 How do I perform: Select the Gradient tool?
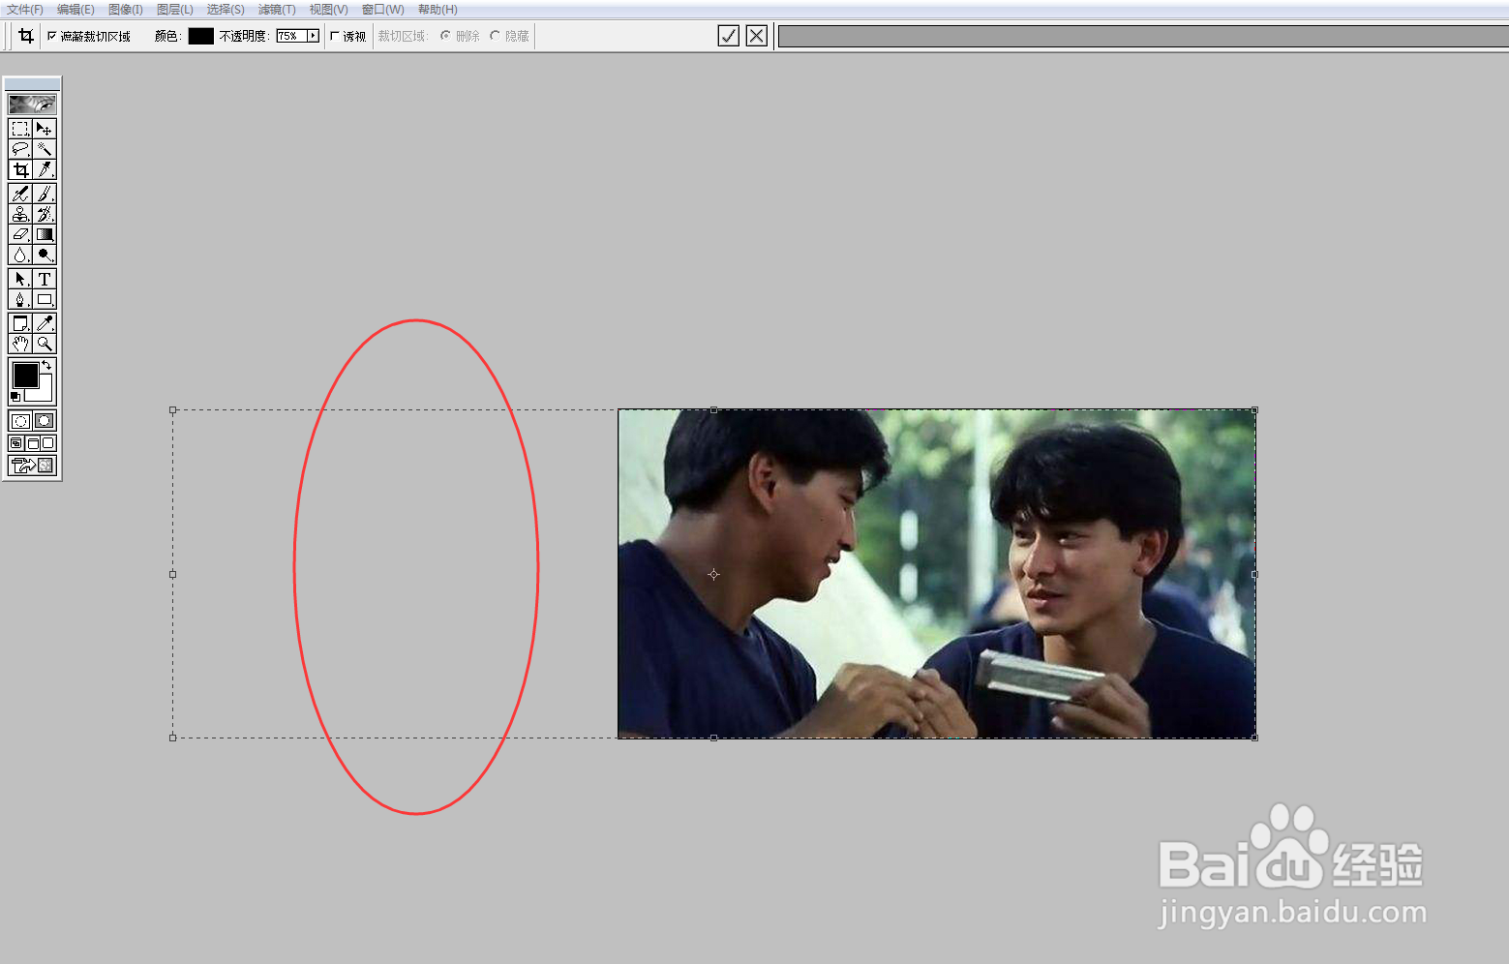[45, 234]
